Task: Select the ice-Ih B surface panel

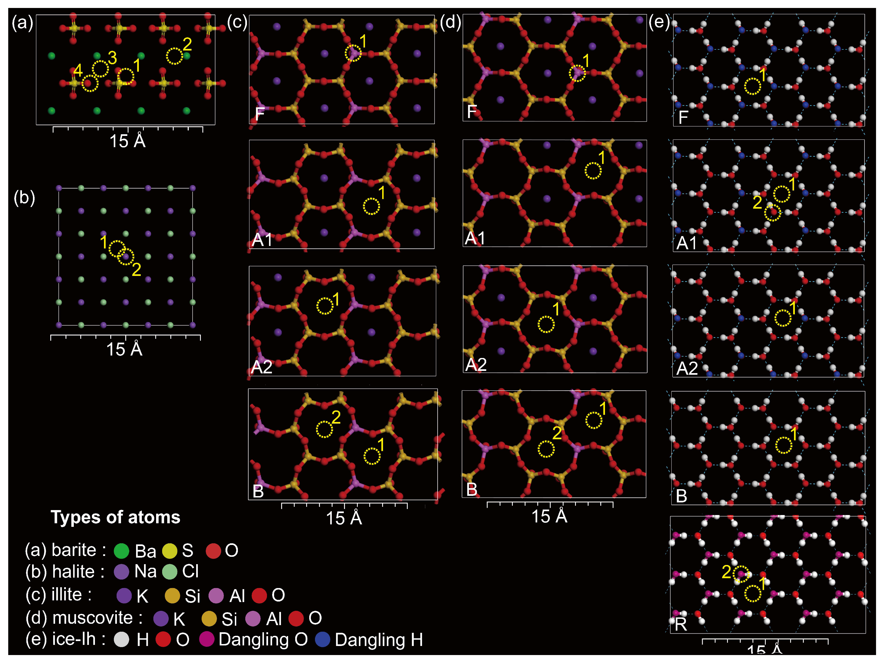Action: (x=768, y=448)
